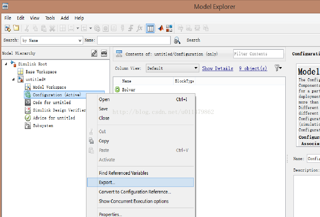Viewport: 320px width, 217px height.
Task: Click the mask icon in Model Hierarchy header
Action: (x=104, y=53)
